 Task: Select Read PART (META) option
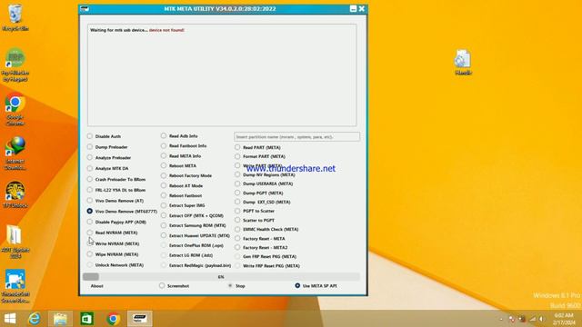click(x=258, y=147)
